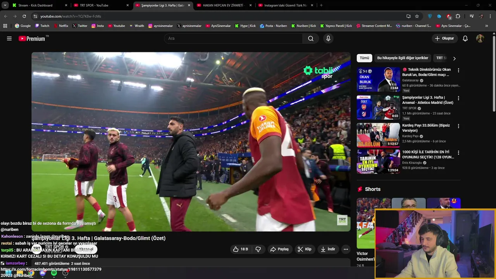Viewport: 496px width, 279px height.
Task: Open more options for Arsenal - Atletico video
Action: 458,98
